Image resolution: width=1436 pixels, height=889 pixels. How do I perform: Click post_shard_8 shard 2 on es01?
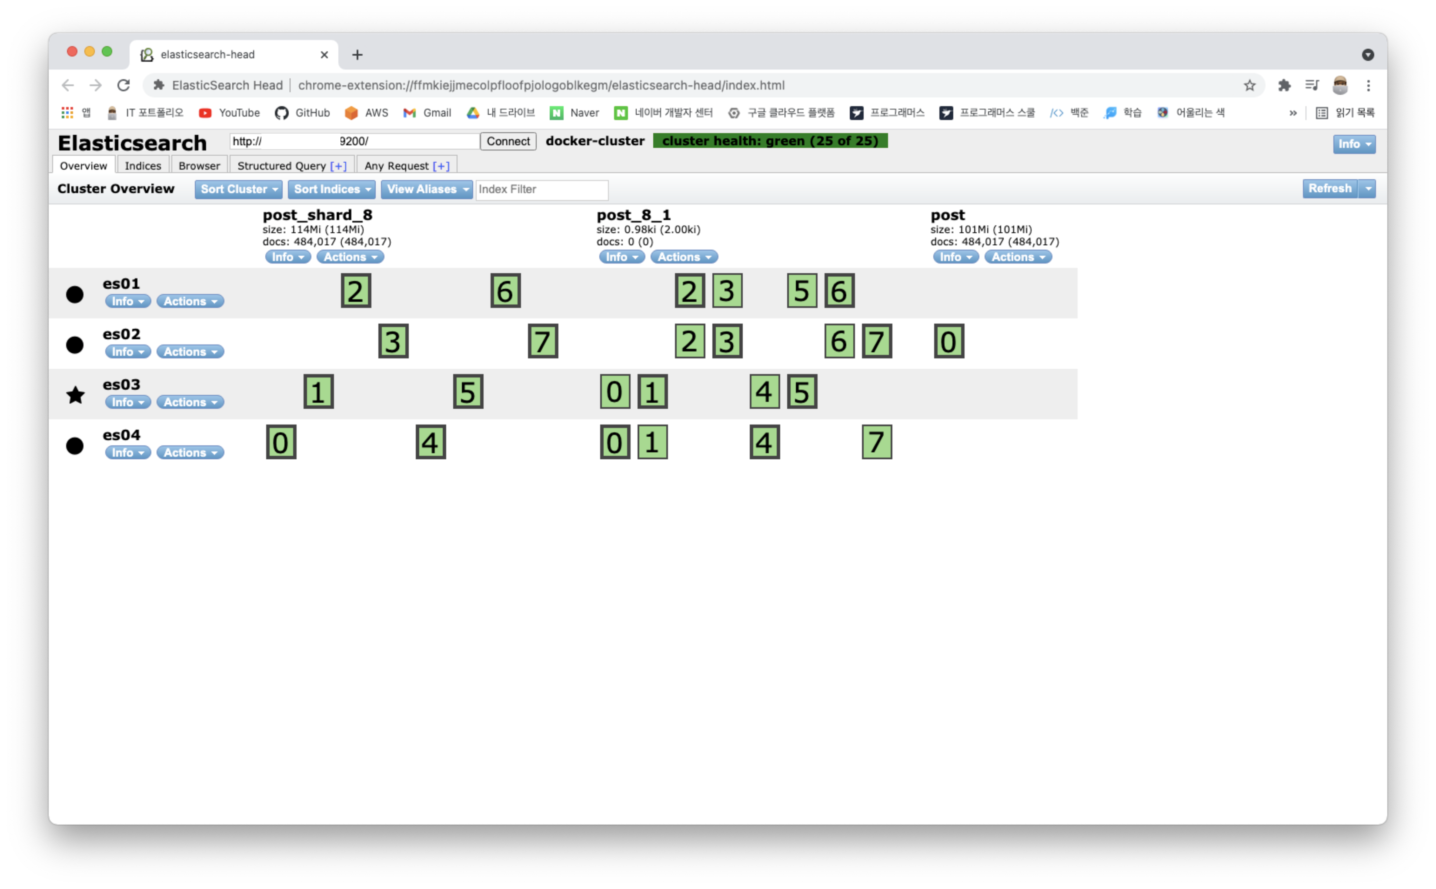(x=356, y=291)
